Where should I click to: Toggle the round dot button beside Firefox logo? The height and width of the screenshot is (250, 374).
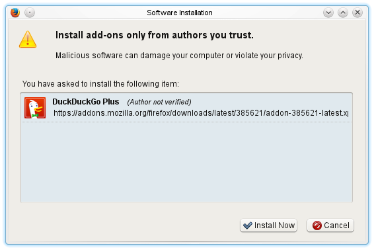click(x=30, y=13)
